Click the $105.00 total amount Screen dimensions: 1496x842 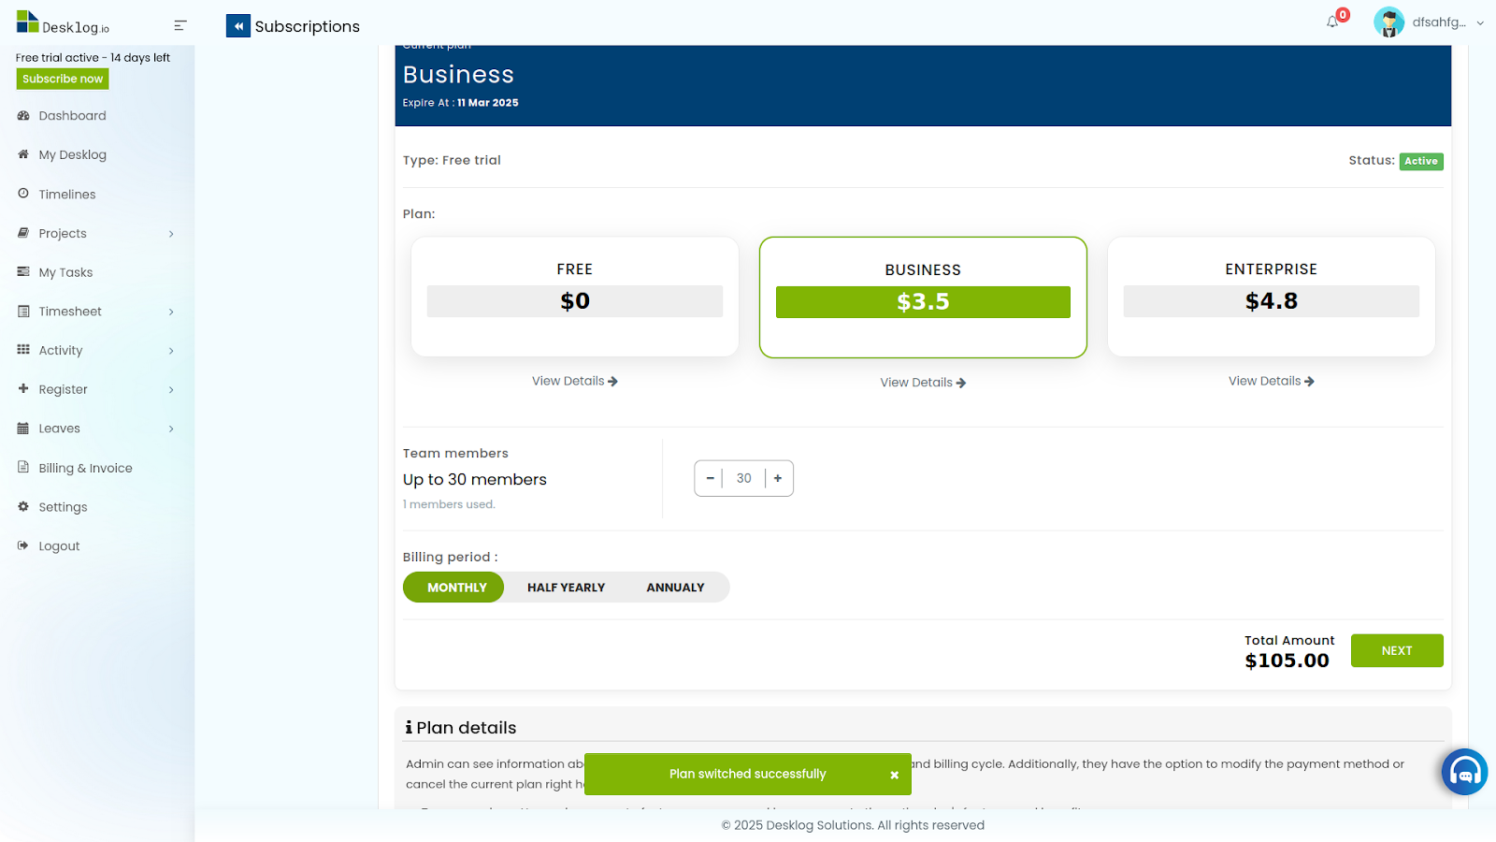pyautogui.click(x=1287, y=661)
